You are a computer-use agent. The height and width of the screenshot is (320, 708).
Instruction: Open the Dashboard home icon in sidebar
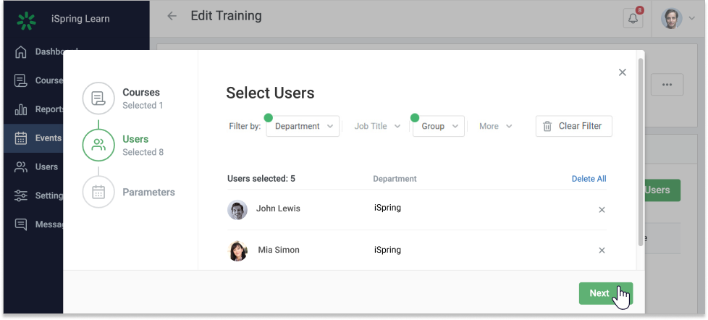click(x=21, y=52)
